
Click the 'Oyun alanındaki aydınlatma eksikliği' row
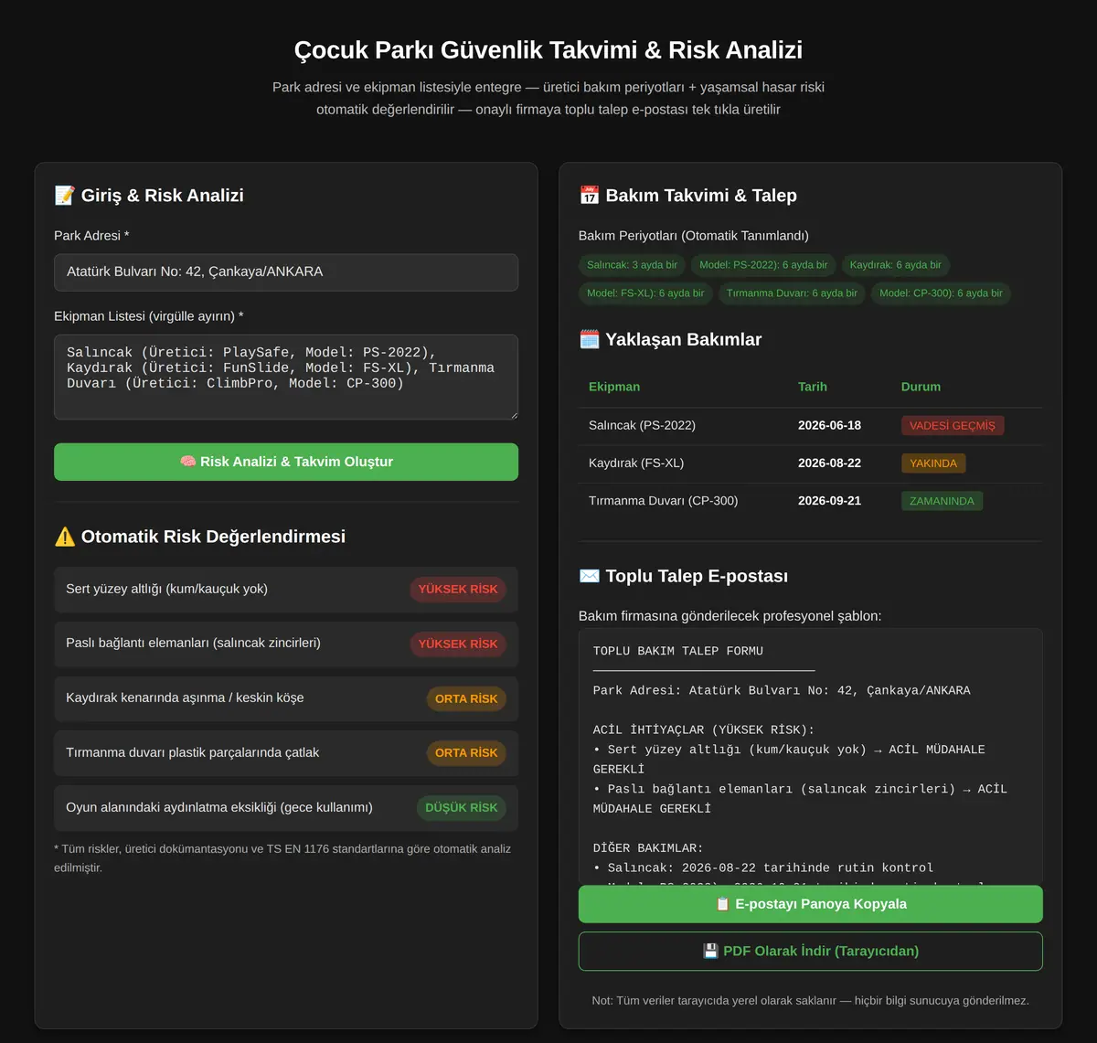(x=286, y=808)
